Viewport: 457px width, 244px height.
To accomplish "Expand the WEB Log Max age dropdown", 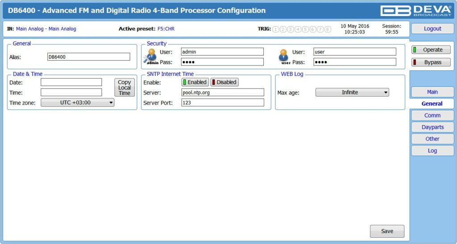I will tap(352, 93).
